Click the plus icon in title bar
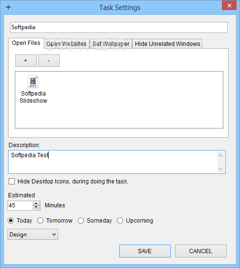The image size is (240, 268). [x=8, y=7]
